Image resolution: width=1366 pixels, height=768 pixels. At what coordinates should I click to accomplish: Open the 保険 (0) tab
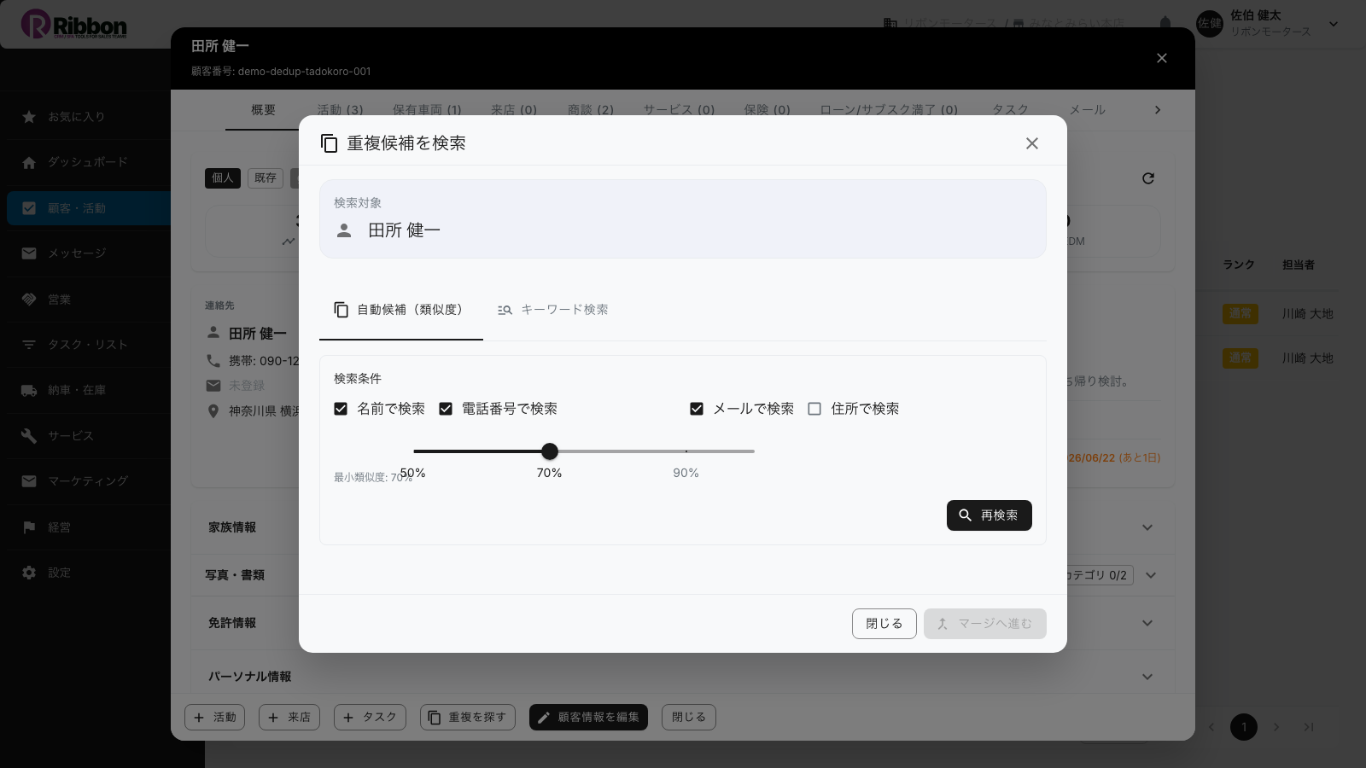pos(767,110)
